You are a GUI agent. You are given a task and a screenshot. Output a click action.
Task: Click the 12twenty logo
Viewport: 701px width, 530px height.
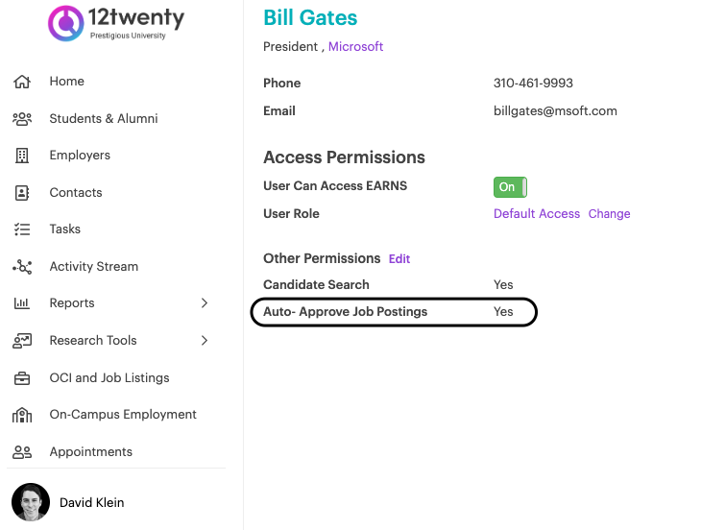pos(116,23)
